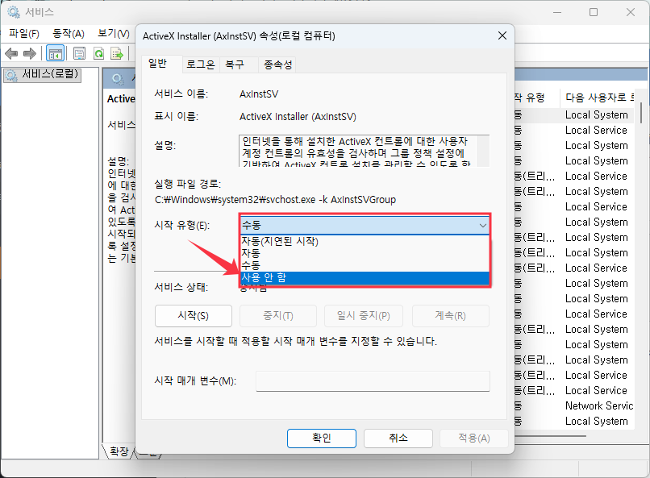Image resolution: width=650 pixels, height=478 pixels.
Task: Click the forward navigation arrow
Action: pyautogui.click(x=29, y=53)
